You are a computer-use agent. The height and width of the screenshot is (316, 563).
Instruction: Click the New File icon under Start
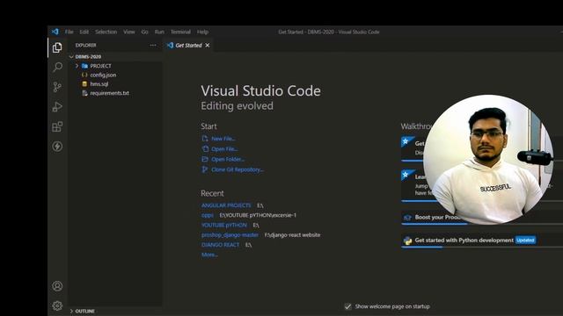point(205,139)
